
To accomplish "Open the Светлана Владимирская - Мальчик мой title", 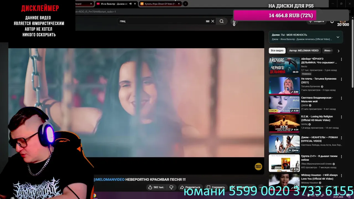I will click(x=317, y=99).
